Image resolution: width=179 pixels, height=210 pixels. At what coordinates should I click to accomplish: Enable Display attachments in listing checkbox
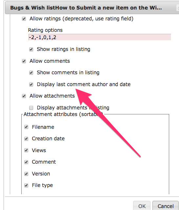click(x=31, y=108)
